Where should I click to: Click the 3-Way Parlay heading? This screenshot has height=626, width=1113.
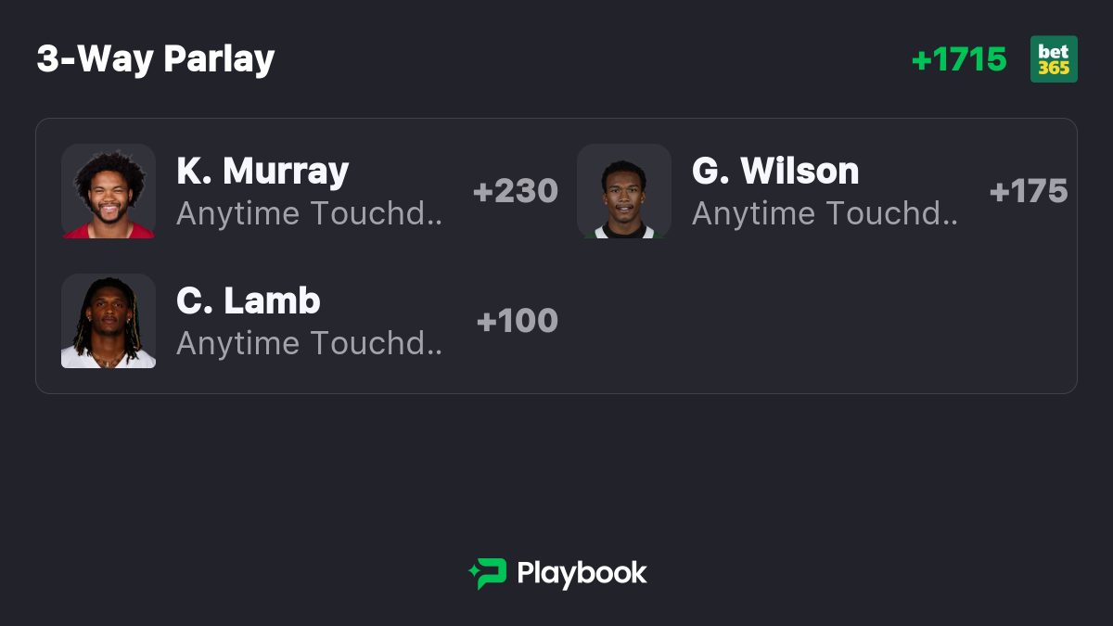click(156, 59)
